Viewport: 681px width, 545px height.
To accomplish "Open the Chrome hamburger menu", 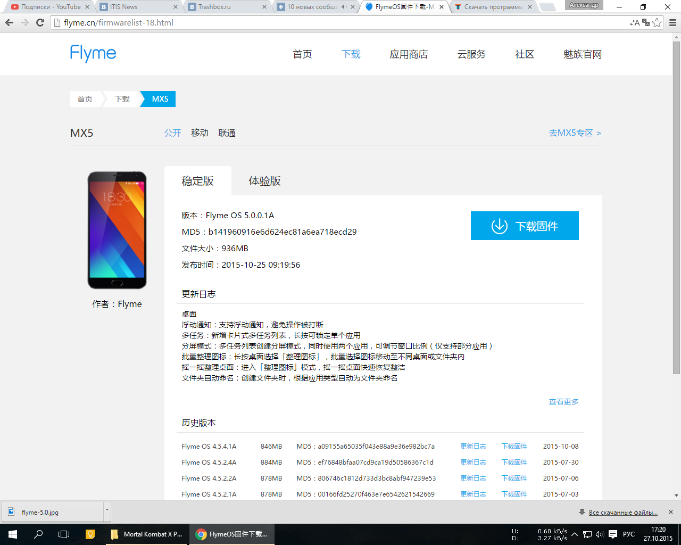I will tap(672, 23).
